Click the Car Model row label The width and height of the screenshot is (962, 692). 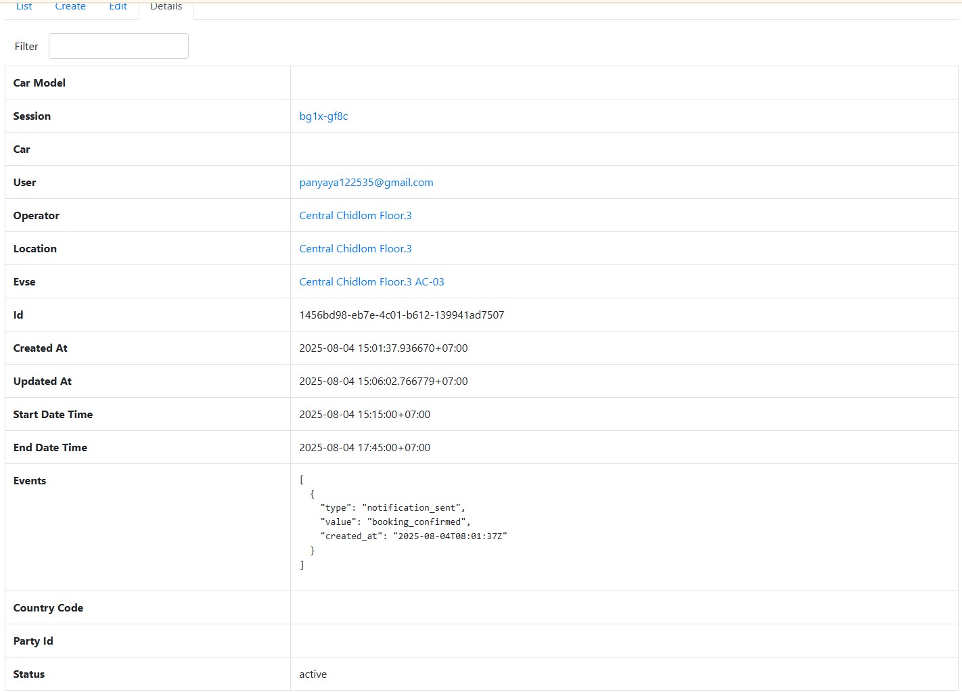point(39,83)
